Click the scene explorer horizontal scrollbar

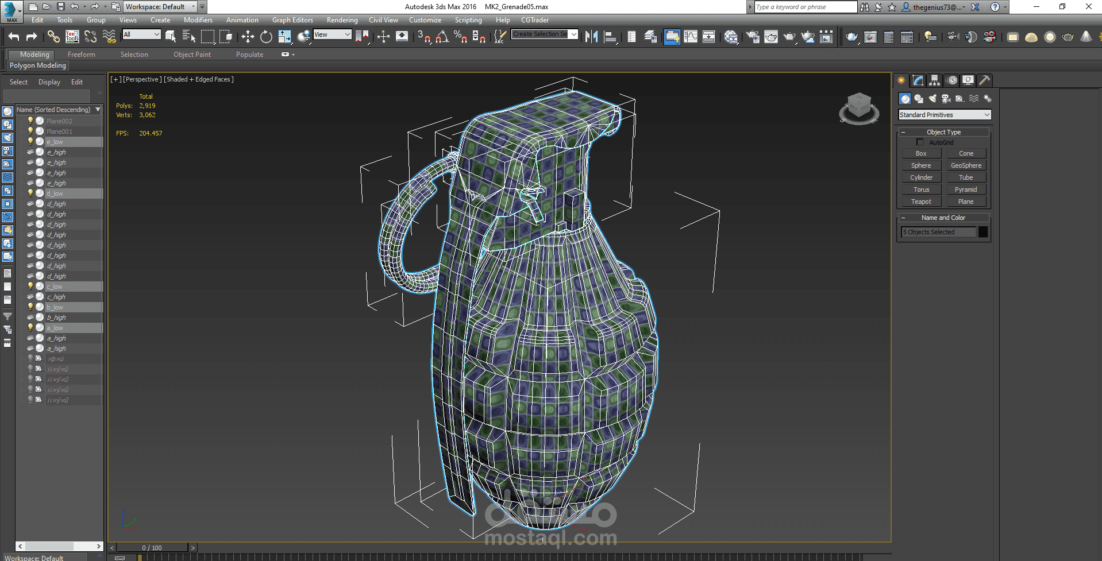click(x=60, y=546)
